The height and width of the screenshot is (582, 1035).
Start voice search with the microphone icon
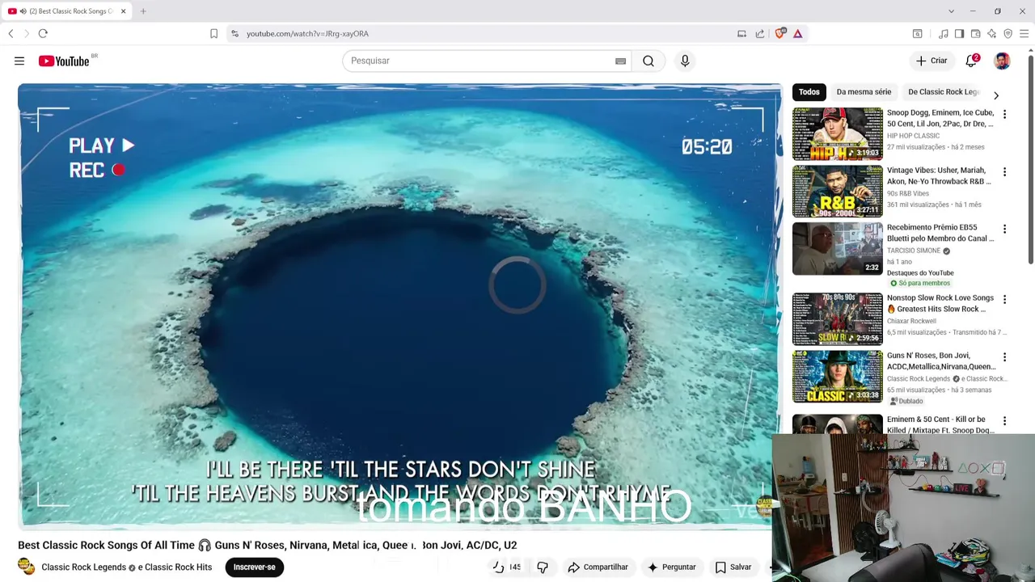685,61
